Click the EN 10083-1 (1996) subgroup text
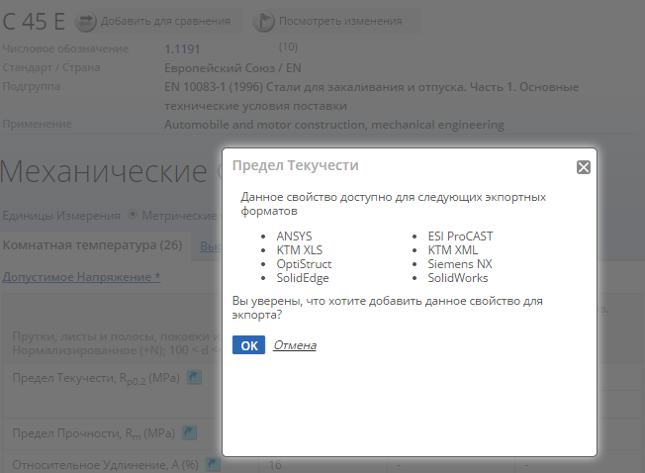 (x=371, y=96)
